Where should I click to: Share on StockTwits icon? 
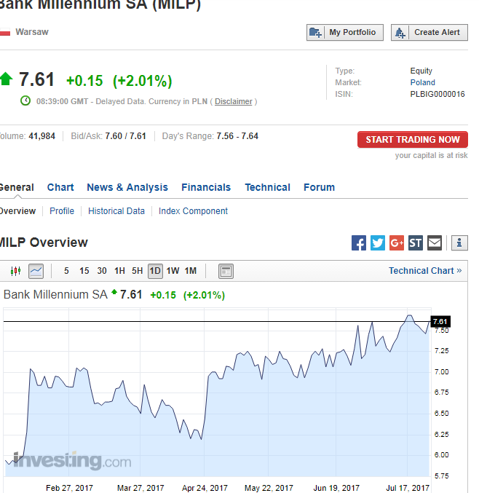[x=416, y=242]
